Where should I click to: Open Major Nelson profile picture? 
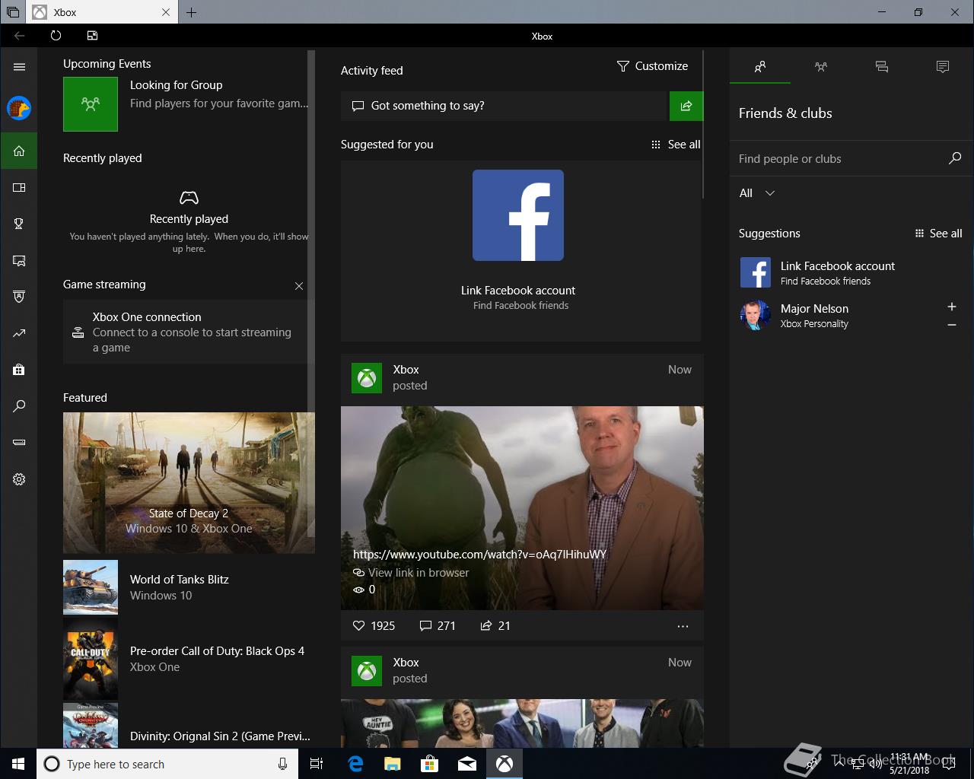[756, 315]
